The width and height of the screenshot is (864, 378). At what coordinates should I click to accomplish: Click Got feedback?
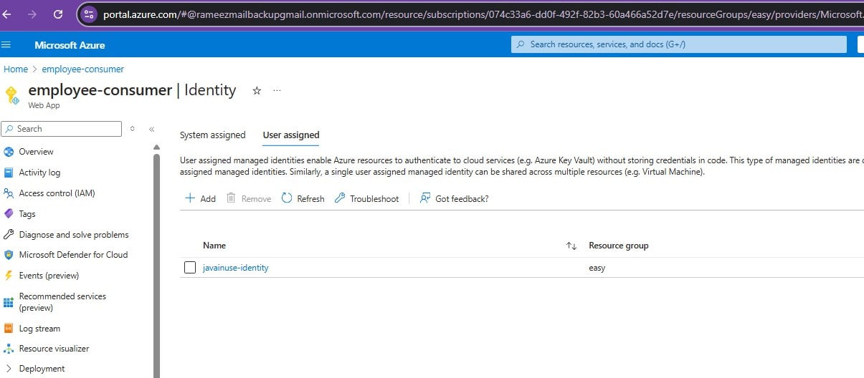(x=454, y=198)
